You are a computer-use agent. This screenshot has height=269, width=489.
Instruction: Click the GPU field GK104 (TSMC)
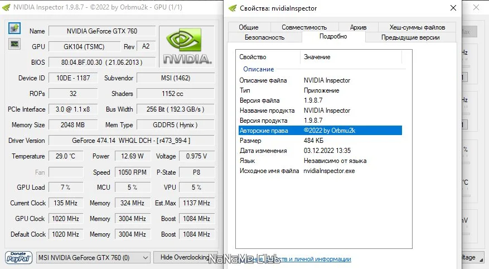click(x=84, y=46)
